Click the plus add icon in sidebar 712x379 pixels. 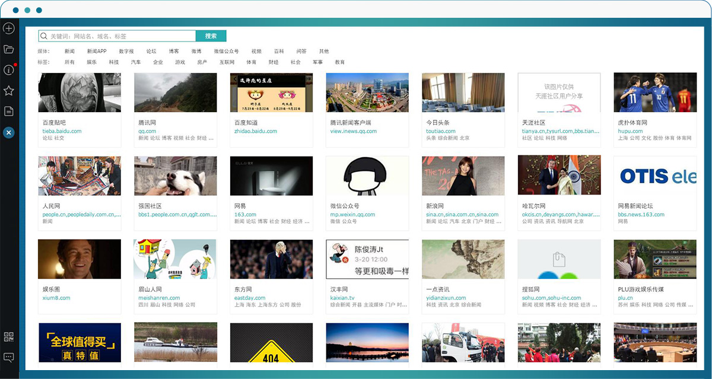pos(9,28)
